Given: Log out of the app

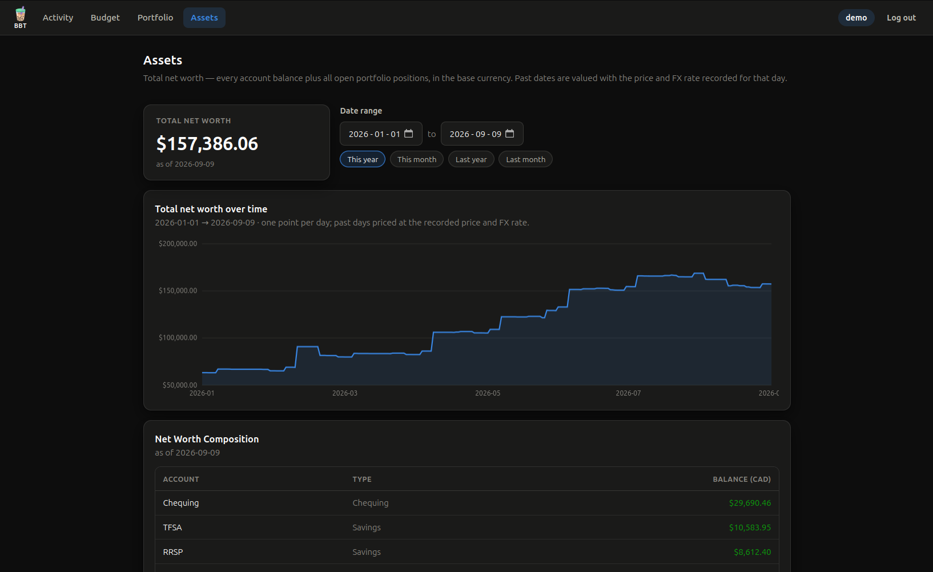Looking at the screenshot, I should [901, 18].
